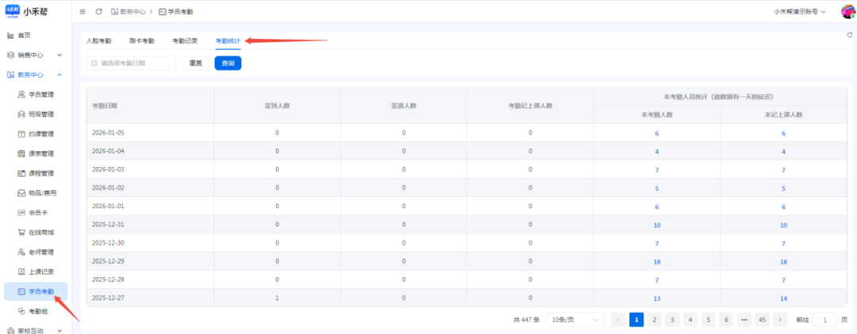Click 未考勤人数 link 18 for 2025-12-29

pyautogui.click(x=656, y=261)
